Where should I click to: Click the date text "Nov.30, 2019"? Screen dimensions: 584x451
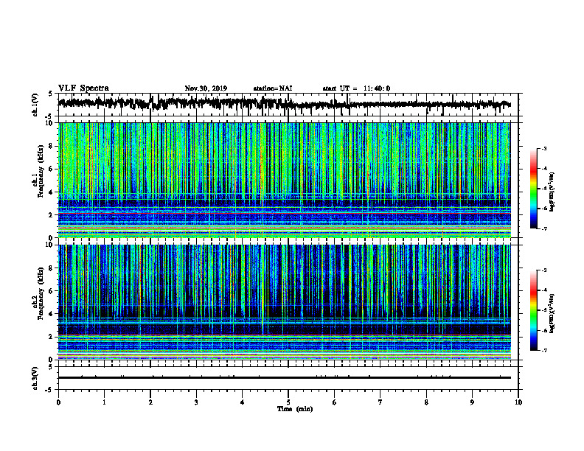(x=206, y=88)
